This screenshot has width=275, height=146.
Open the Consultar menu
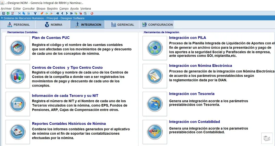(x=29, y=8)
